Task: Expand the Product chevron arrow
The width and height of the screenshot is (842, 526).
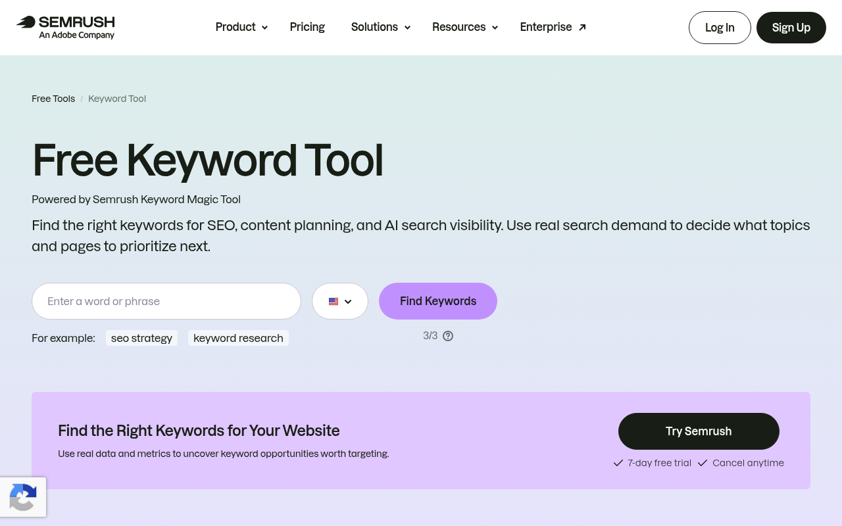Action: coord(264,28)
